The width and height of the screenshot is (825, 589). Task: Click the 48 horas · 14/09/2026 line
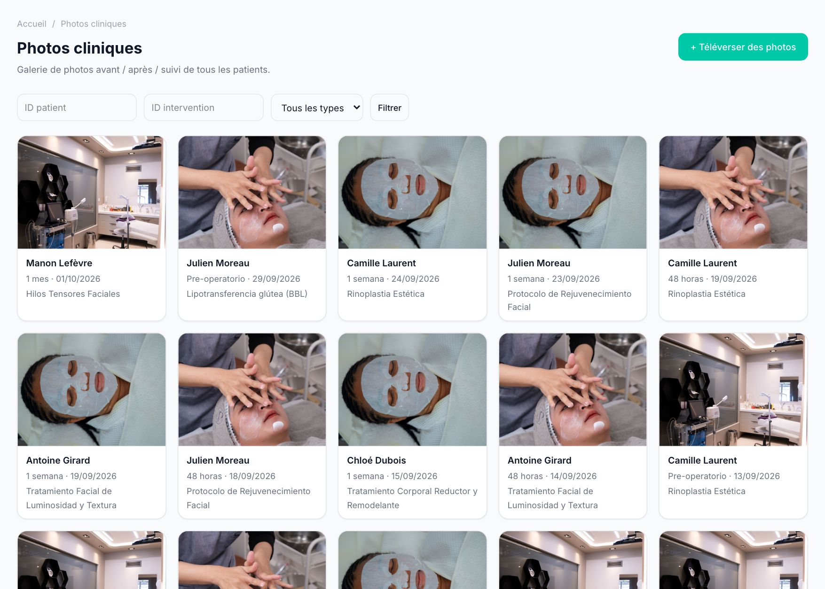[552, 476]
